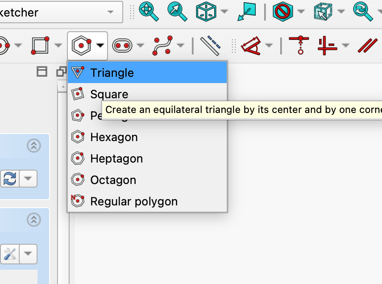
Task: Choose Octagon in the dropdown list
Action: coord(147,180)
